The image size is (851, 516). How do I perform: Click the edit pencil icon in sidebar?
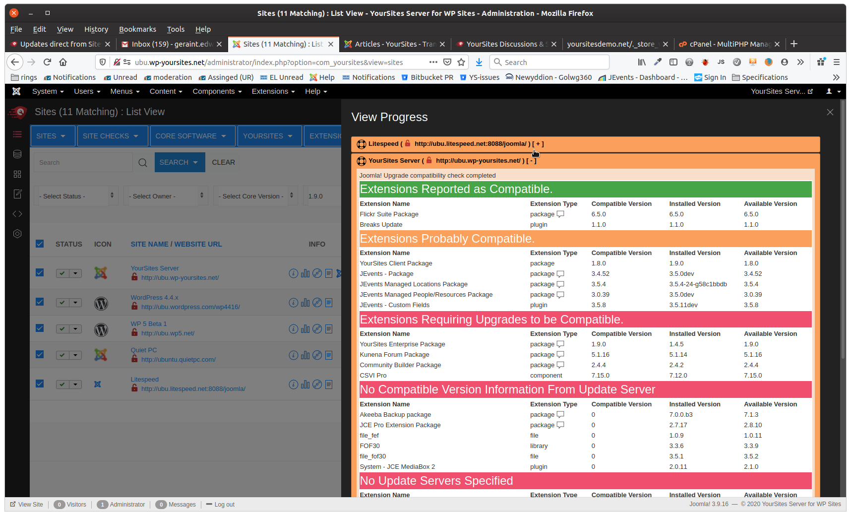coord(17,194)
